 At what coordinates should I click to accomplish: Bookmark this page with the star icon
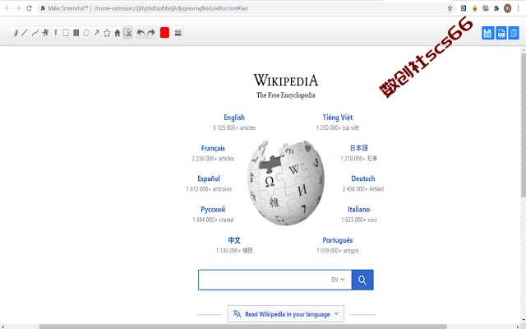[450, 8]
